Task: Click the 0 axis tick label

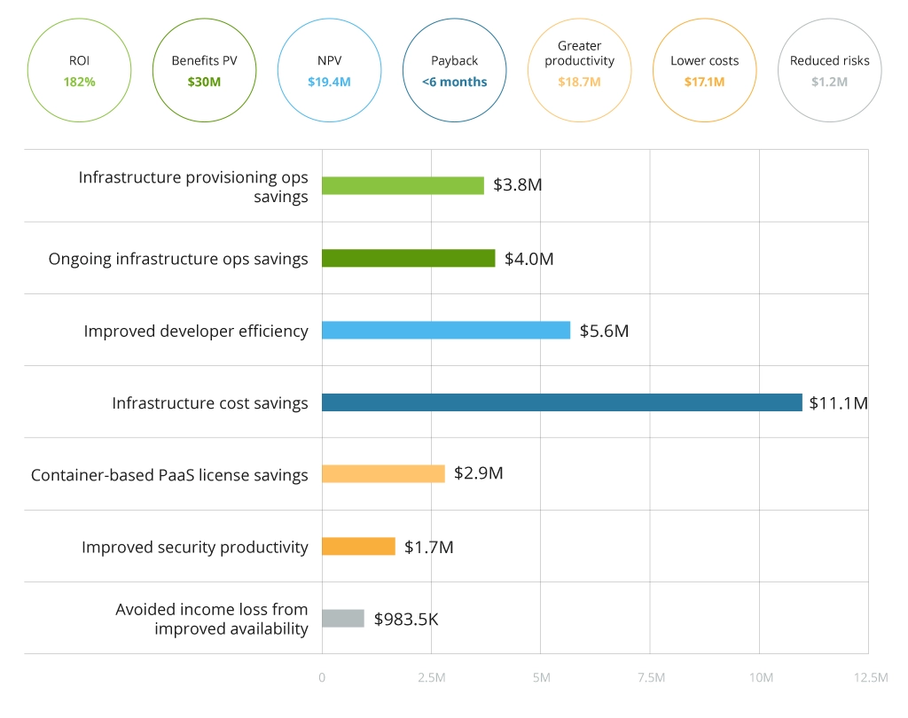Action: (322, 677)
